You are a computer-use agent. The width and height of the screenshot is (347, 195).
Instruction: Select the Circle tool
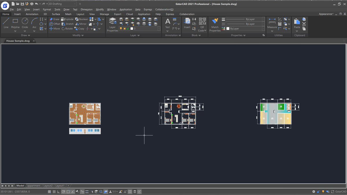tap(25, 23)
